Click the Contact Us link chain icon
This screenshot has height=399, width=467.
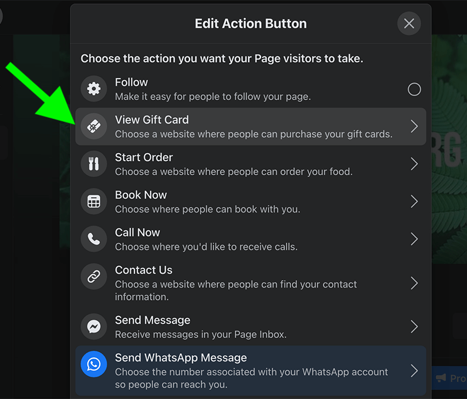point(94,277)
